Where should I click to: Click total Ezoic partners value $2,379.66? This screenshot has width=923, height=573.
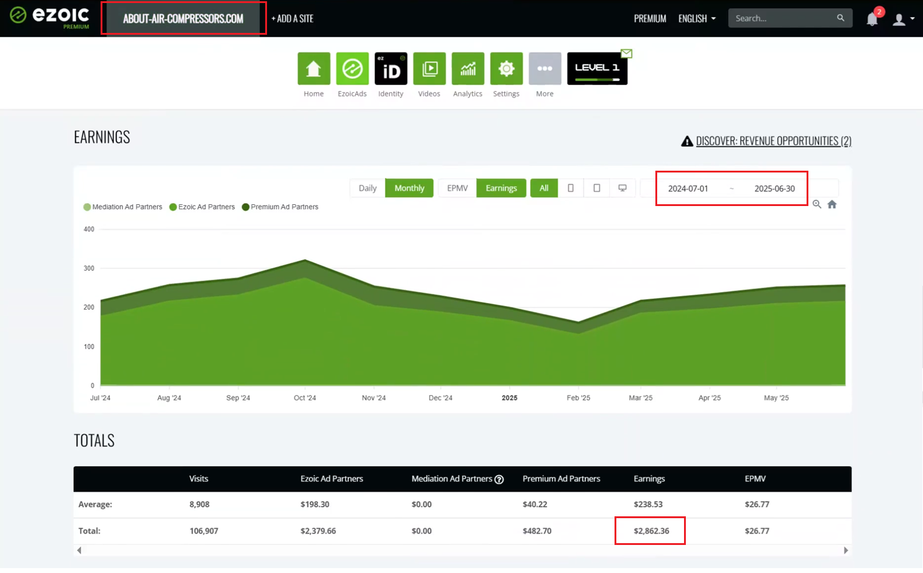click(x=318, y=531)
